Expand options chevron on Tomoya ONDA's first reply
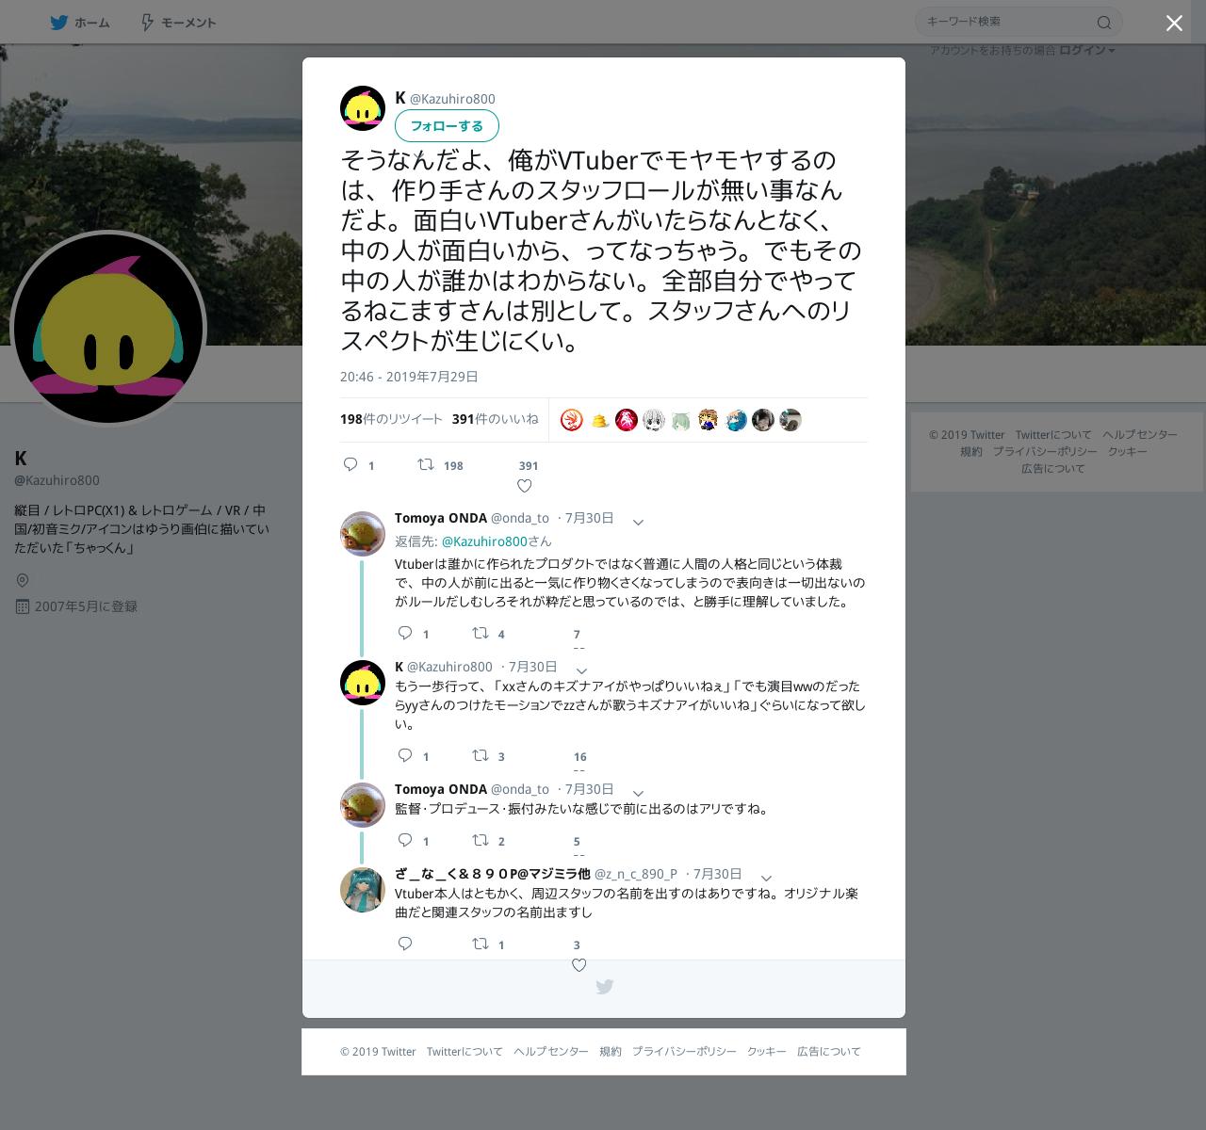1206x1130 pixels. click(x=638, y=523)
